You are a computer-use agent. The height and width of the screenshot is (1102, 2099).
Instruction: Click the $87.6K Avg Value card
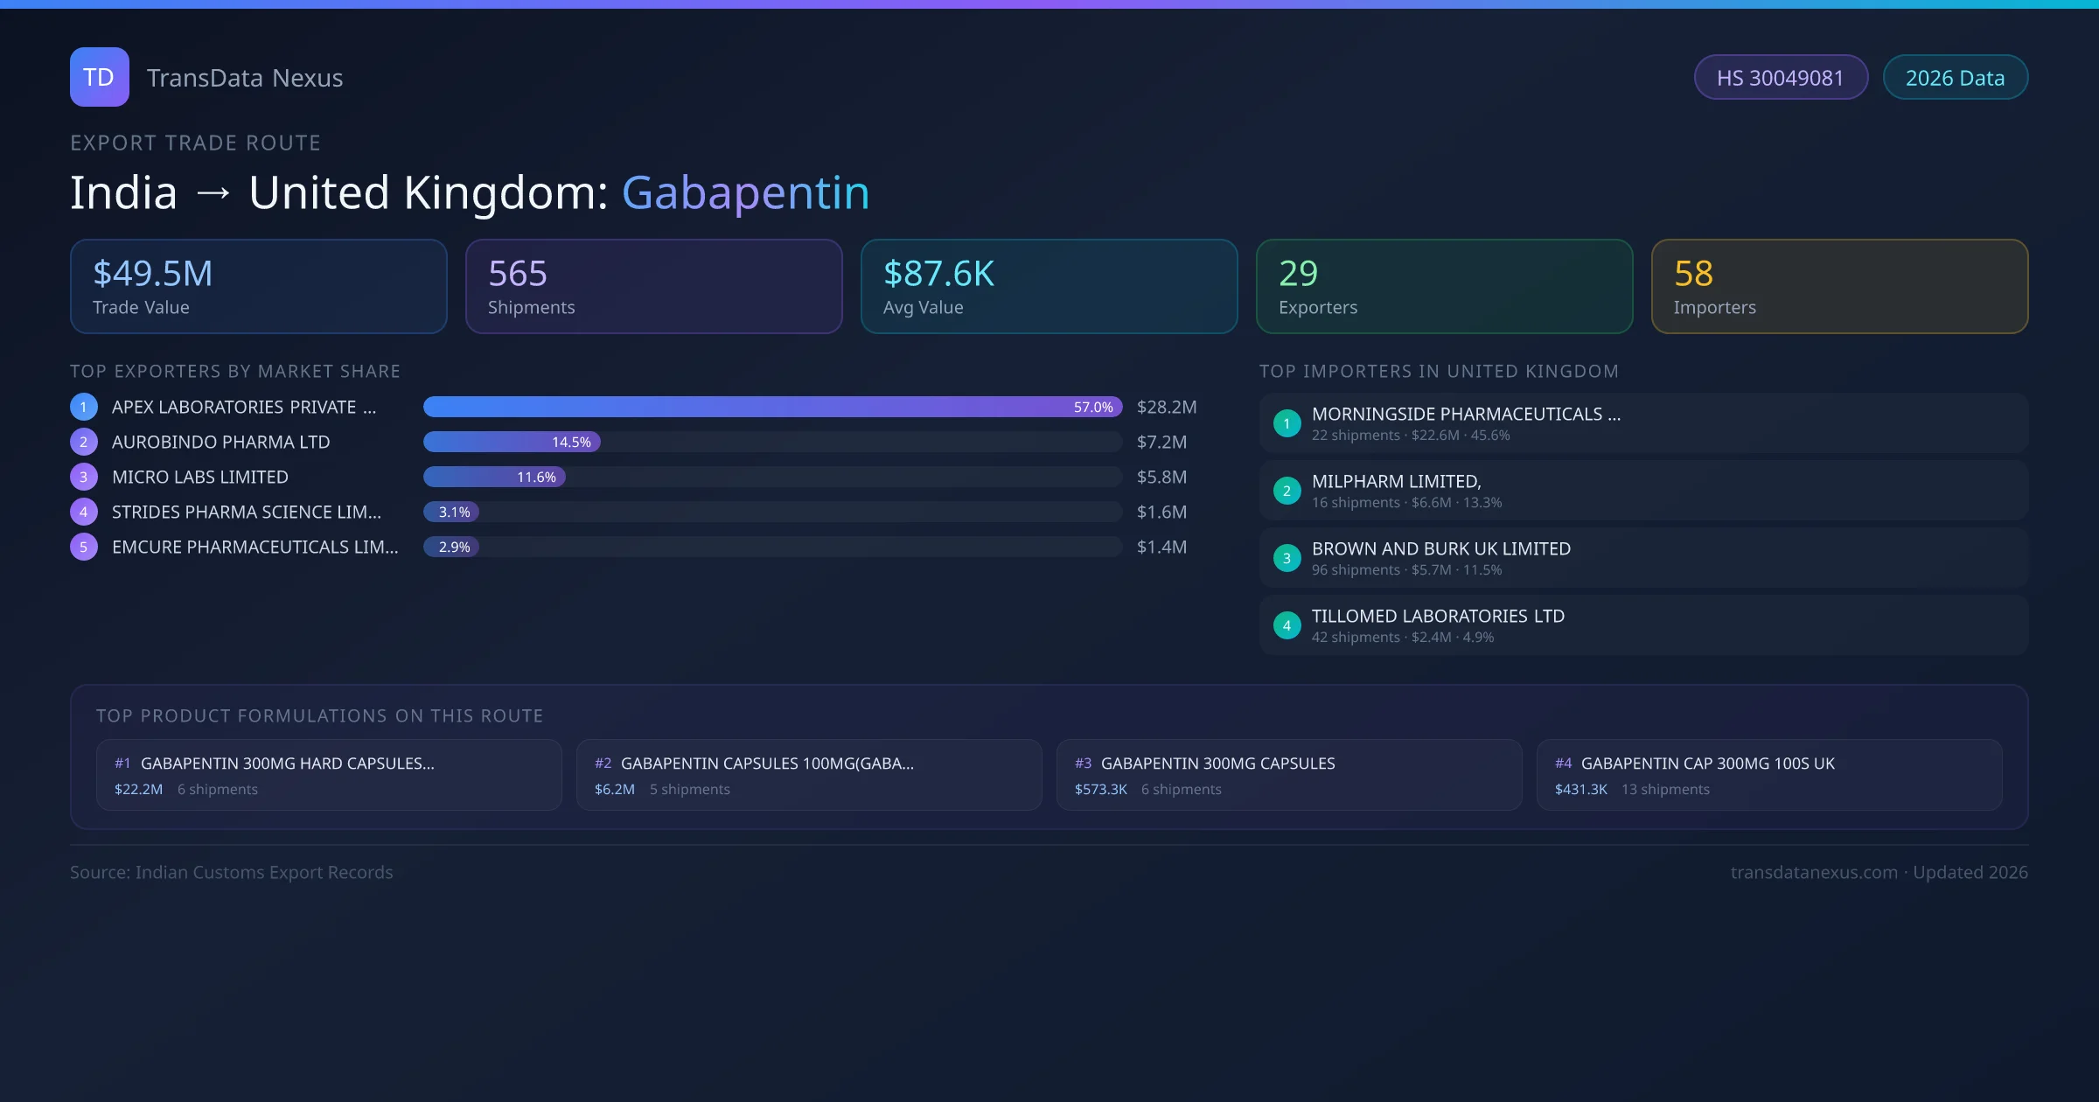pyautogui.click(x=1049, y=287)
